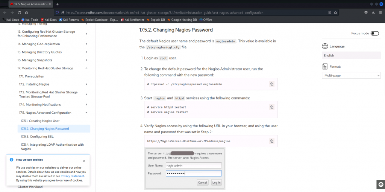The width and height of the screenshot is (385, 192).
Task: Open Google Hacking DB bookmark
Action: [182, 20]
